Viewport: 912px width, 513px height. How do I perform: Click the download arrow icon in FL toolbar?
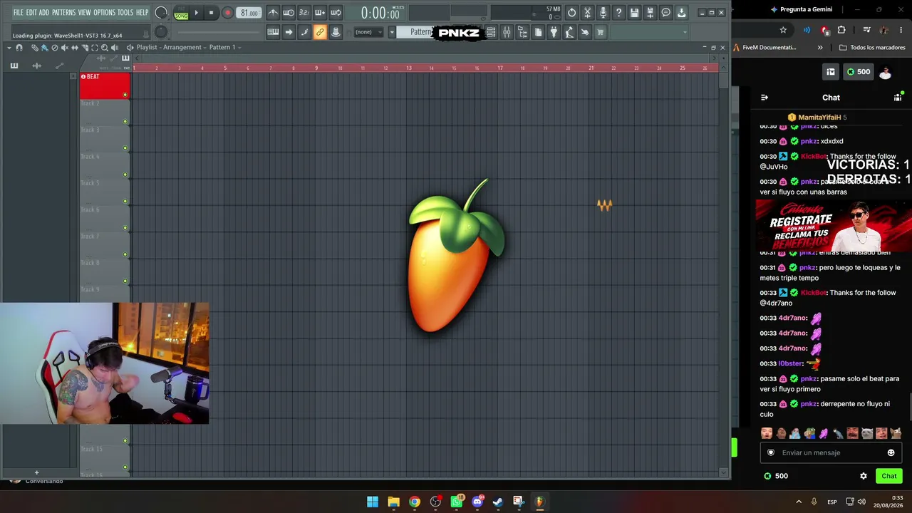coord(681,13)
